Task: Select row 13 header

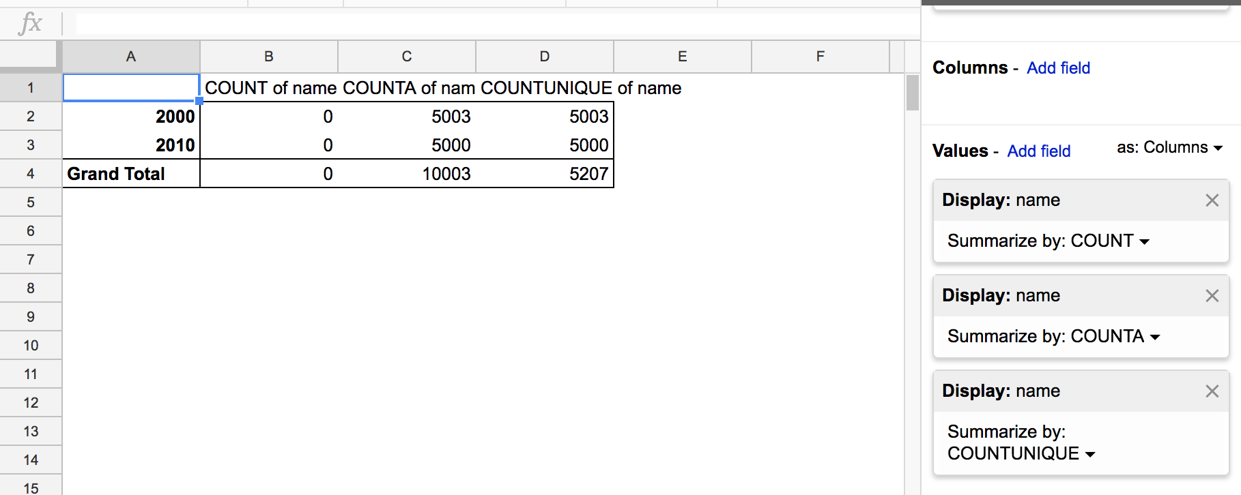Action: pos(31,432)
